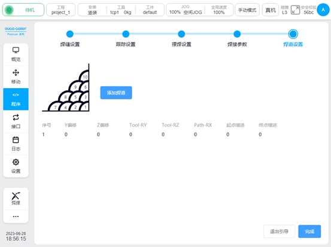The height and width of the screenshot is (247, 331).
Task: Click the user avatar A icon
Action: click(x=323, y=10)
